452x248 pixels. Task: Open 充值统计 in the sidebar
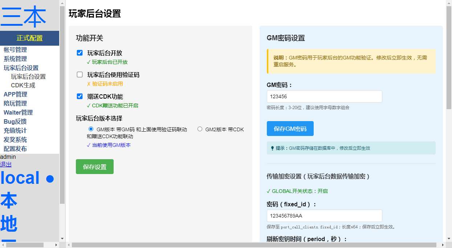click(x=15, y=131)
